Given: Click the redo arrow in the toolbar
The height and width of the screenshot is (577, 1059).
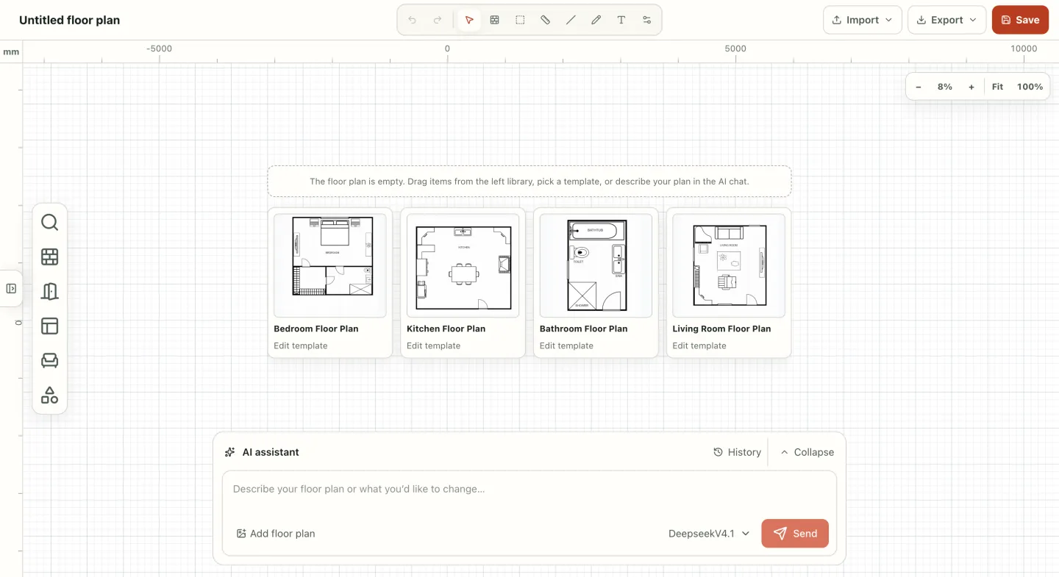Looking at the screenshot, I should pyautogui.click(x=438, y=20).
